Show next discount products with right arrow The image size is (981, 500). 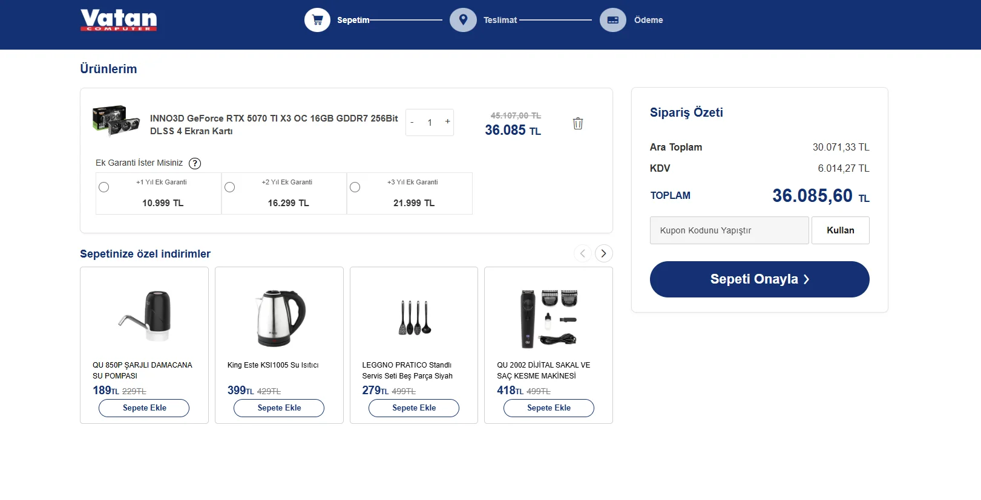tap(603, 253)
